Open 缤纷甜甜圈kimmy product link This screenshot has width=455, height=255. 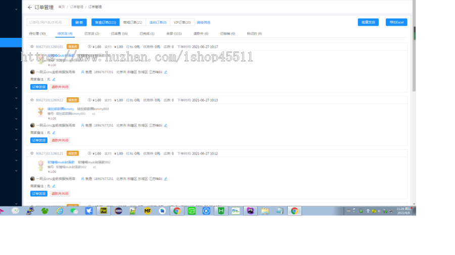(61, 109)
